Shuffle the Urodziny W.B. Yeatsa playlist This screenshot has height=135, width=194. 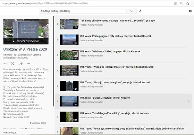13,64
